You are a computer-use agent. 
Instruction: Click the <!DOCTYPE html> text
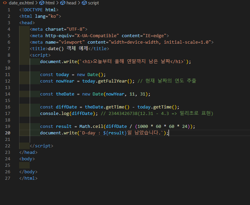39,10
